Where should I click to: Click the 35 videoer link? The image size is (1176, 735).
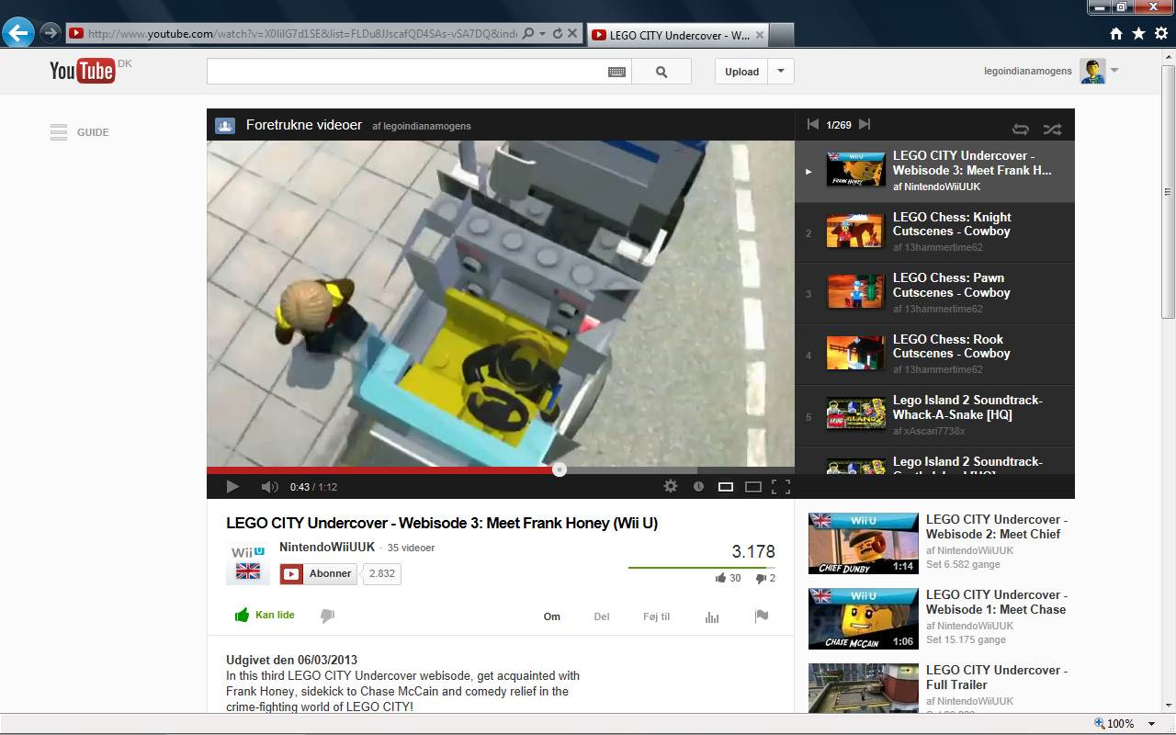411,548
